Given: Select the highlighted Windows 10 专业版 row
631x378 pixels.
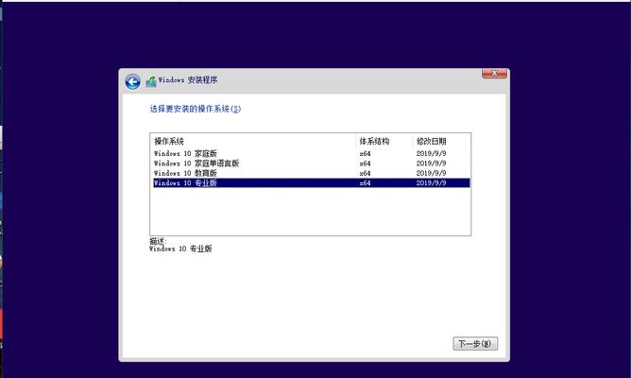Looking at the screenshot, I should pyautogui.click(x=312, y=183).
